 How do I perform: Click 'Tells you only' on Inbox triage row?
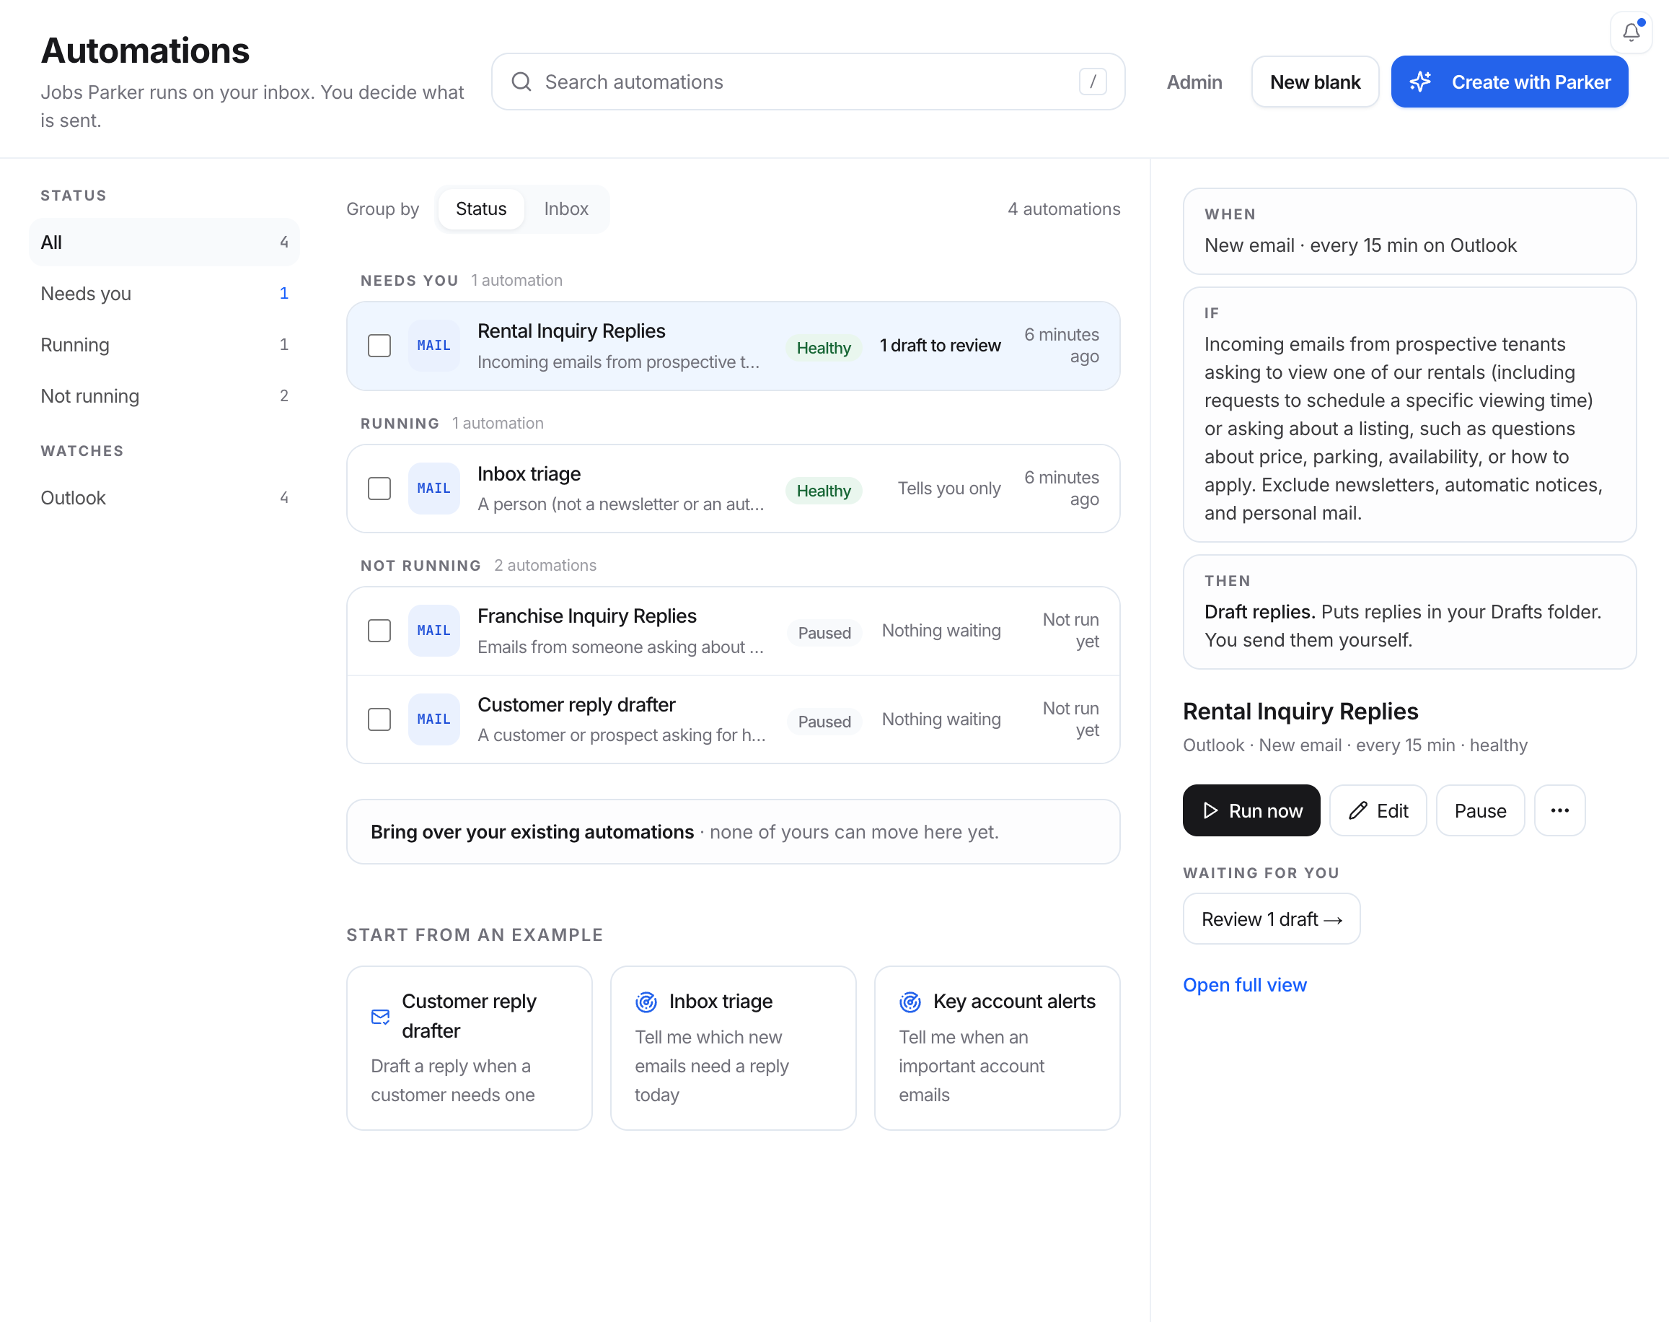tap(948, 489)
